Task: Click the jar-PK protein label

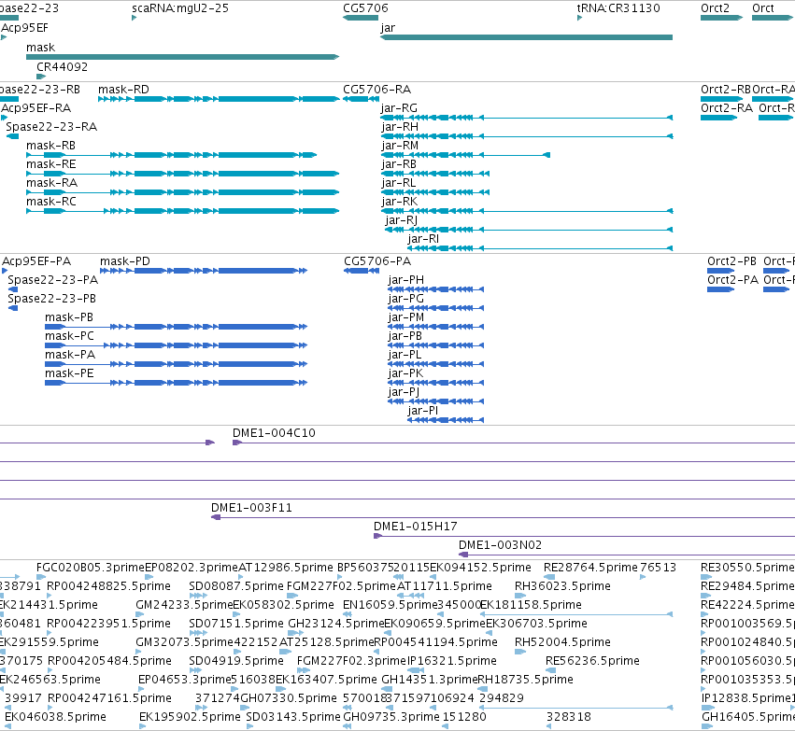Action: (405, 373)
